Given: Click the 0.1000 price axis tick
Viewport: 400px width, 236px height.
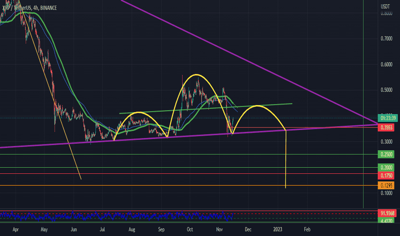Looking at the screenshot, I should (386, 193).
